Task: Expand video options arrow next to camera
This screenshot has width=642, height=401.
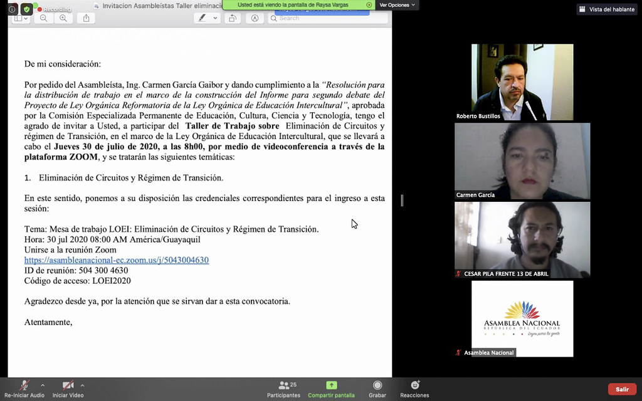Action: [82, 385]
